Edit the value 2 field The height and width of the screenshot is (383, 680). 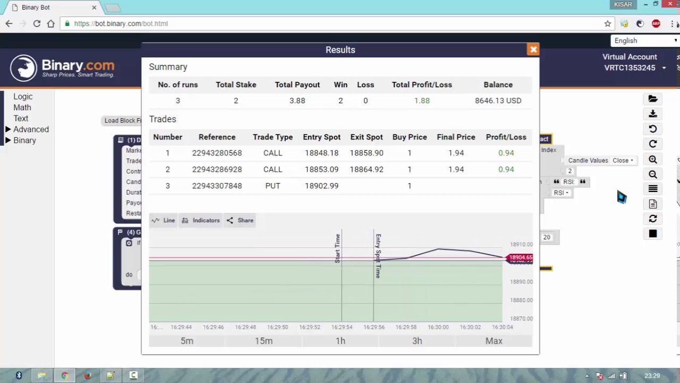click(569, 171)
